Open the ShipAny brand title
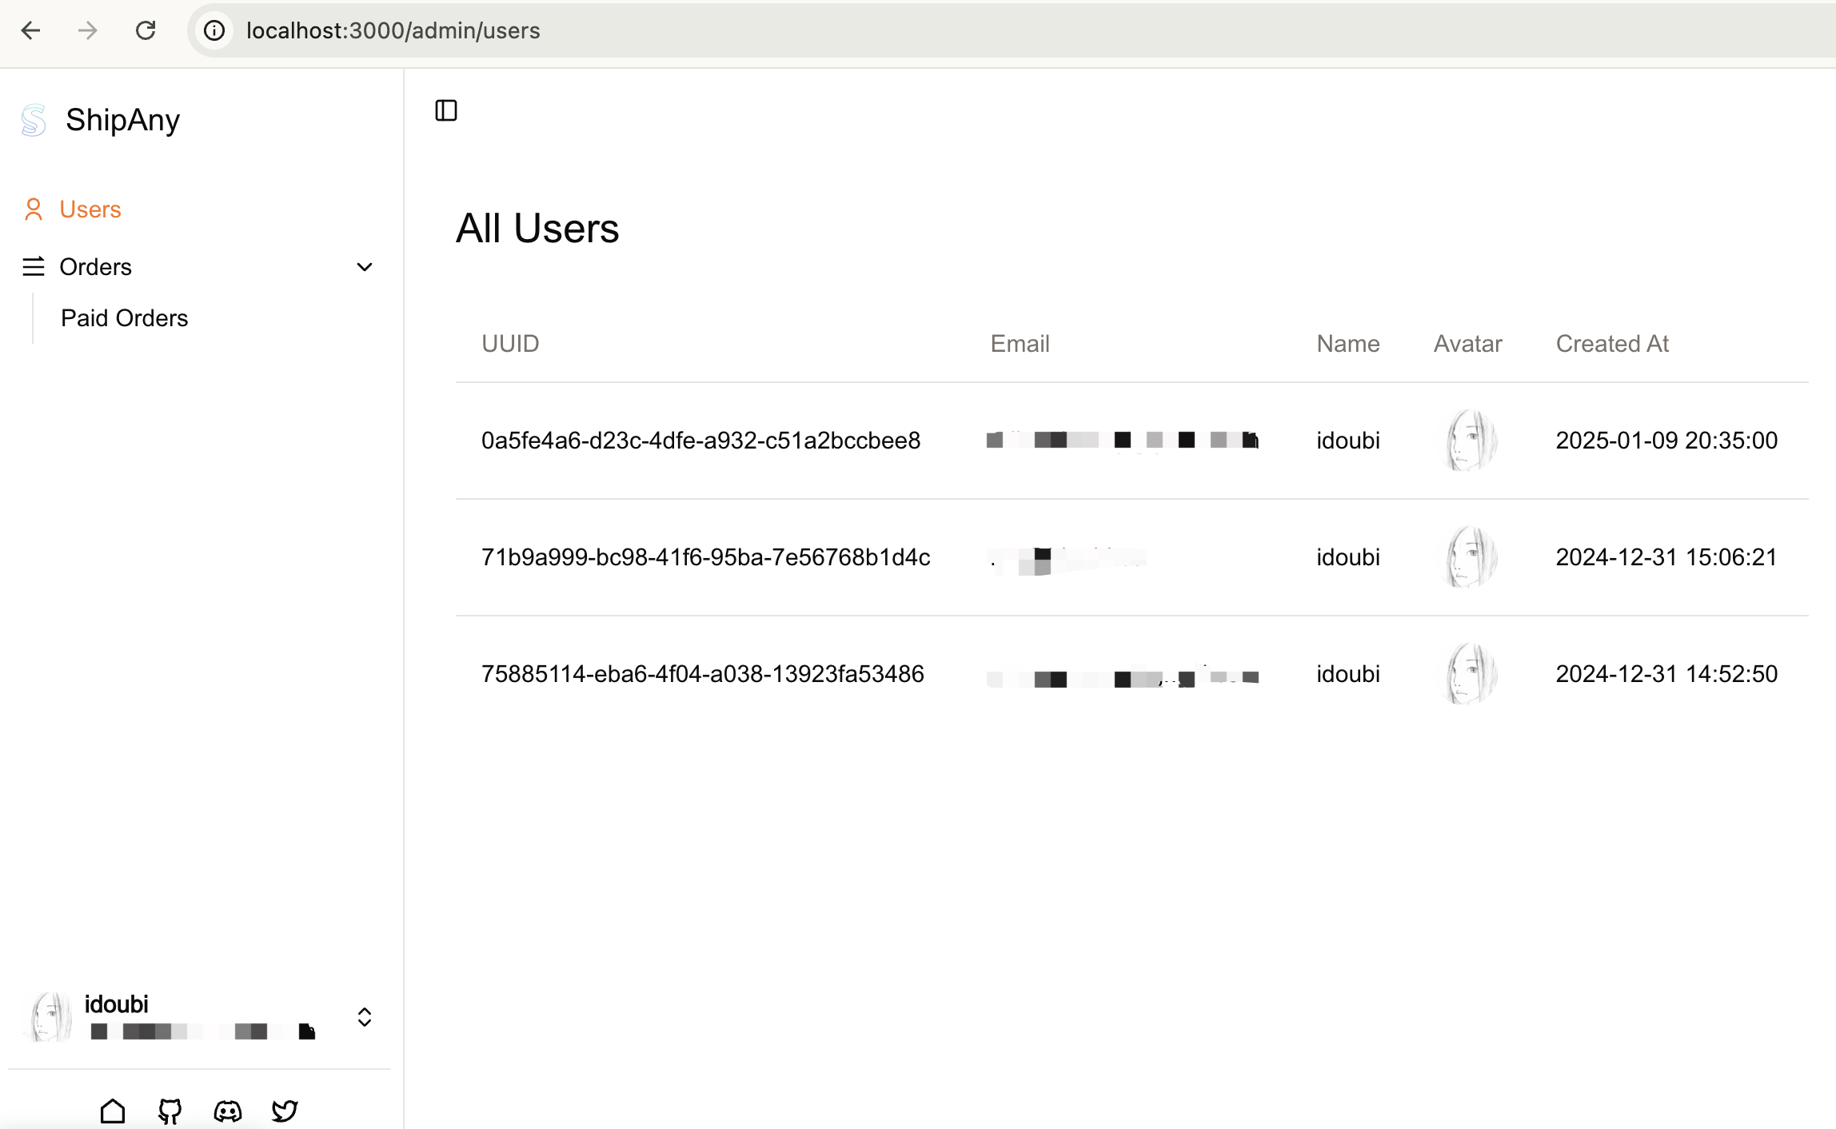Screen dimensions: 1836x1129 (x=122, y=120)
